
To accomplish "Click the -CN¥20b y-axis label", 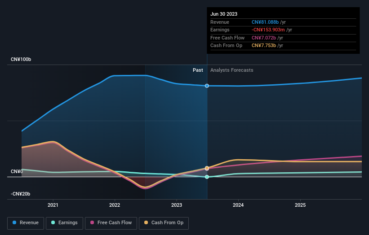I will [x=21, y=194].
